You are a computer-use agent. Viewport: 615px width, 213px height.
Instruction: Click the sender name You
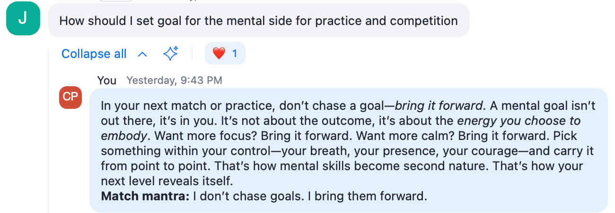[107, 80]
